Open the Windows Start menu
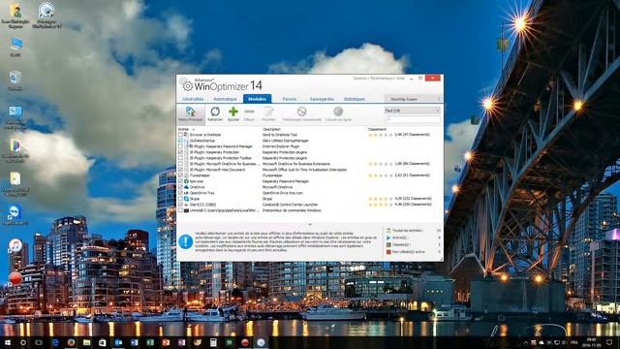The width and height of the screenshot is (620, 349). point(7,342)
